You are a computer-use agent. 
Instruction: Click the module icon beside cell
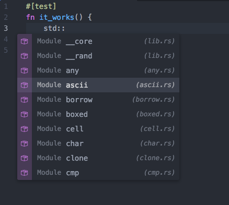[25, 129]
